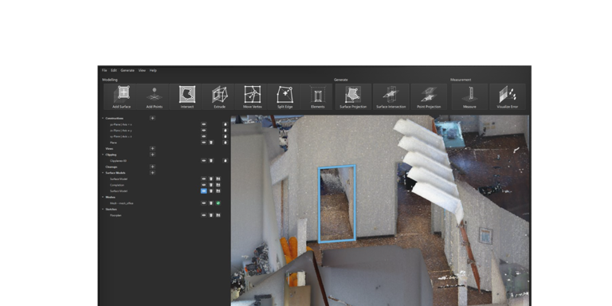Collapse the Surface Models group
Viewport: 612px width, 306px height.
(103, 172)
